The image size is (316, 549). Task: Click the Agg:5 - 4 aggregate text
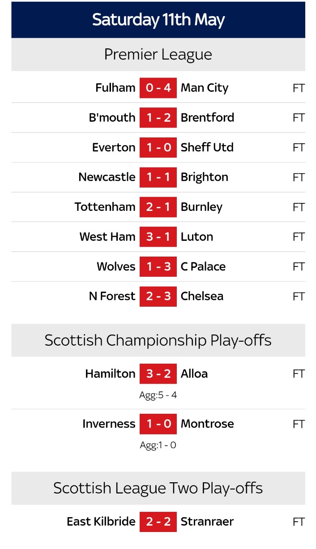pos(158,395)
